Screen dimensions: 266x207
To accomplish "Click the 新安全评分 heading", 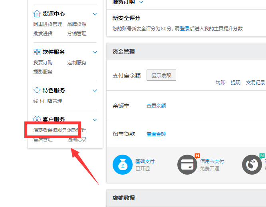I will click(x=126, y=18).
